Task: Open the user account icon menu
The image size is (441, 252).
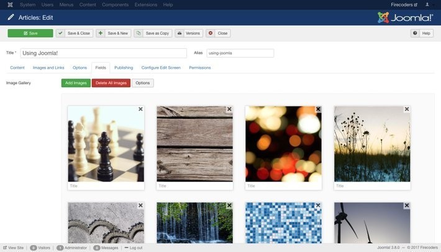Action: pyautogui.click(x=429, y=5)
